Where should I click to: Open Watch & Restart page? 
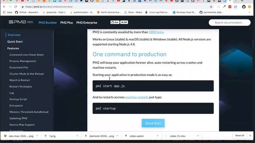point(20,80)
